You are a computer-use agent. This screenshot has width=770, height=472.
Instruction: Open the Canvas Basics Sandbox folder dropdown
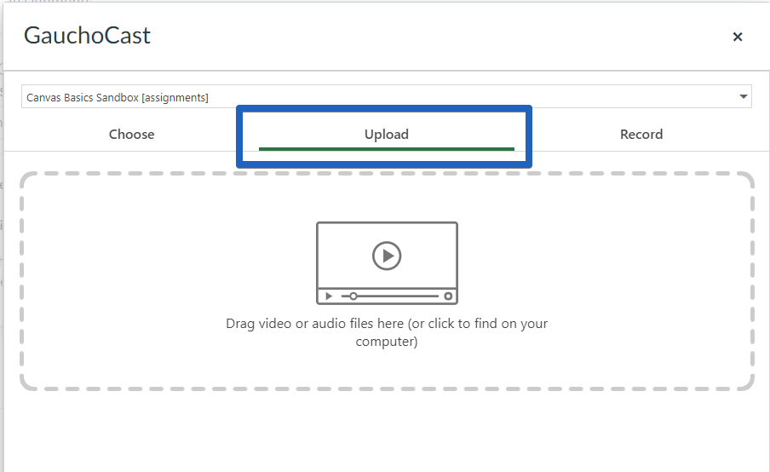[387, 97]
